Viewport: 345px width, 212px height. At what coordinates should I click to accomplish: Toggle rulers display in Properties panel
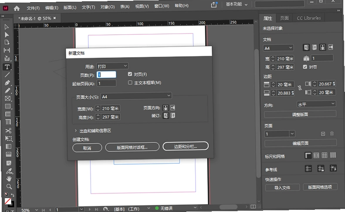308,156
